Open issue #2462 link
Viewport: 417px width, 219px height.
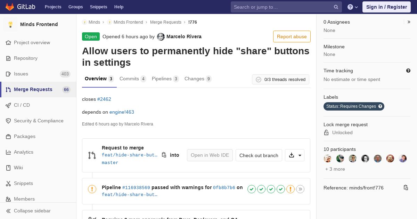click(104, 99)
